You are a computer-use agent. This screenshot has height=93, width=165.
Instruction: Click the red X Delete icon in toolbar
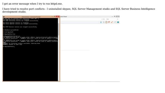click(109, 22)
